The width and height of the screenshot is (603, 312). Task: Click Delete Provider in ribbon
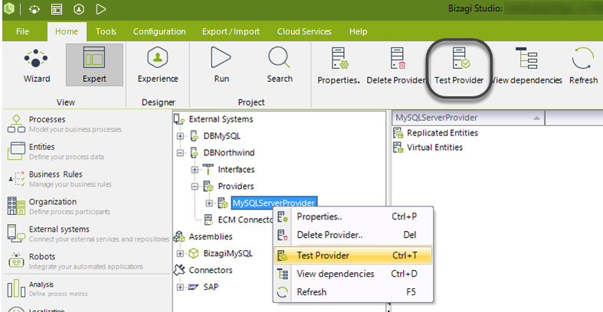[x=396, y=66]
